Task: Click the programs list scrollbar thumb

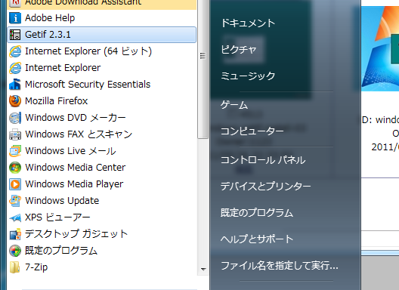Action: coord(203,69)
